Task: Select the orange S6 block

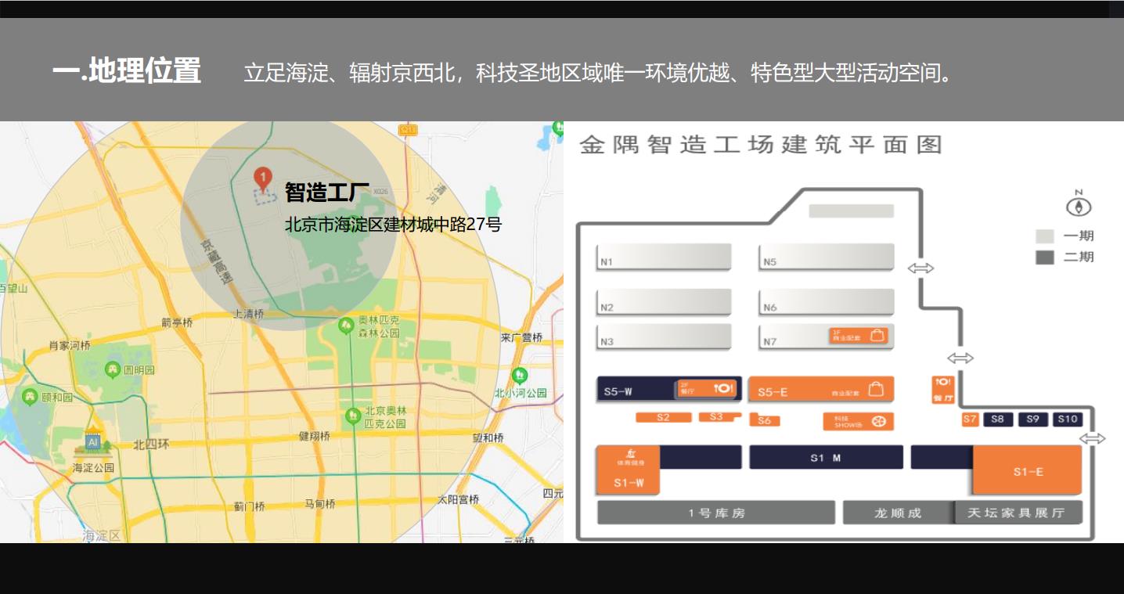Action: pos(764,420)
